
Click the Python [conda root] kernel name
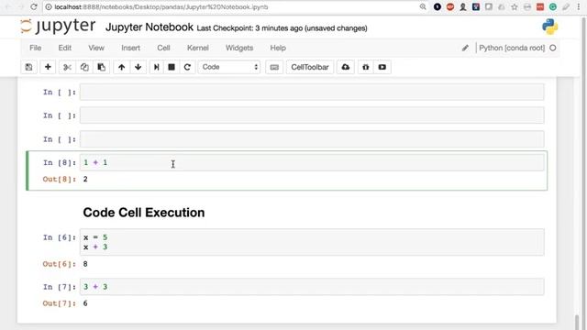[512, 48]
